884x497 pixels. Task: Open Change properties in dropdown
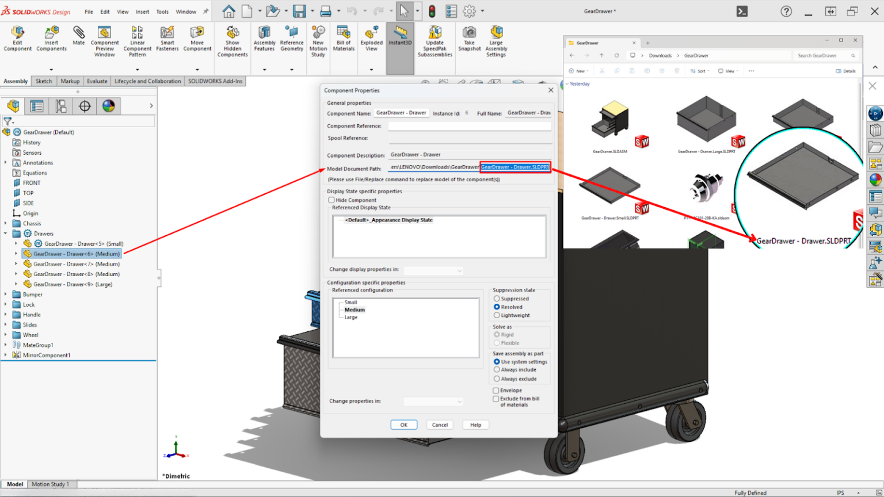433,402
